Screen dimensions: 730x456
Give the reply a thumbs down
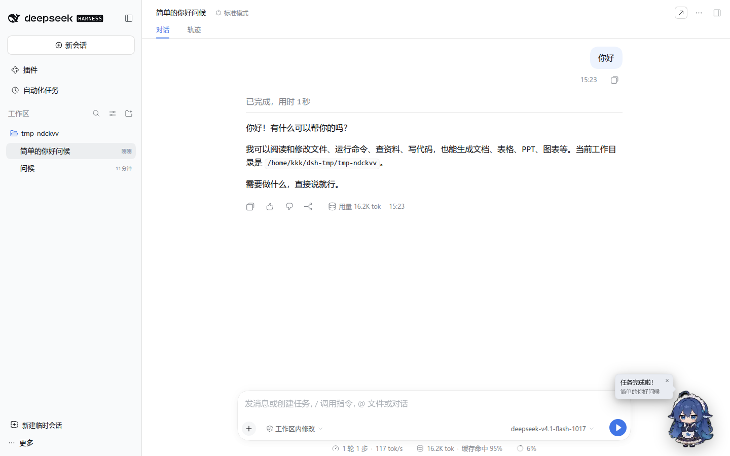pos(289,207)
